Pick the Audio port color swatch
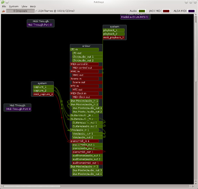 point(142,11)
